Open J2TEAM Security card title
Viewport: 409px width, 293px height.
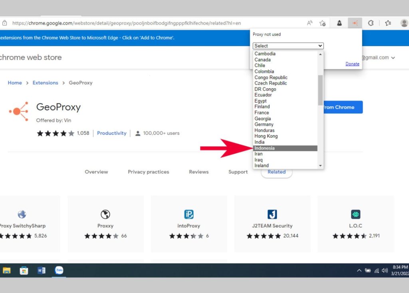click(272, 226)
